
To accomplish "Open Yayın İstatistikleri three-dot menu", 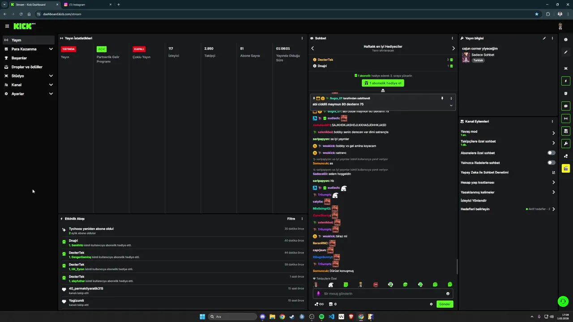I will [x=302, y=38].
